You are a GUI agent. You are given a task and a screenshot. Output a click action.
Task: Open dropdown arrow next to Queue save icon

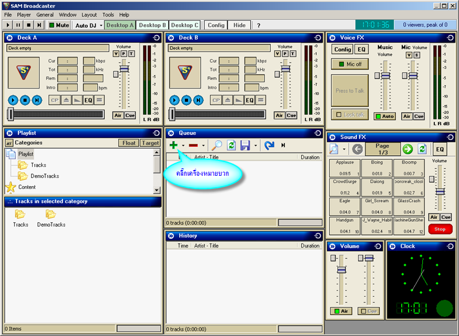point(255,145)
